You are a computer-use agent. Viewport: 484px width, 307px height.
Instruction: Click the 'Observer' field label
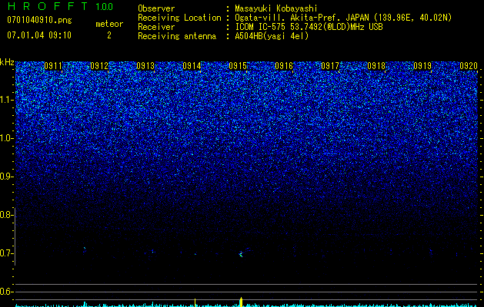click(156, 8)
